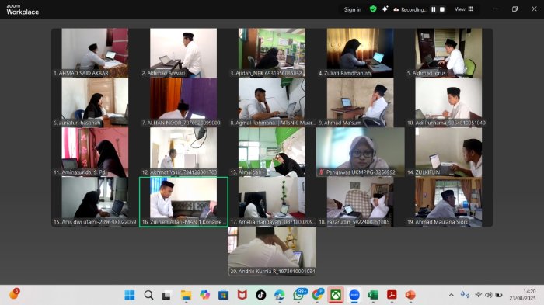The image size is (544, 305).
Task: Launch Copilot from taskbar
Action: [204, 295]
